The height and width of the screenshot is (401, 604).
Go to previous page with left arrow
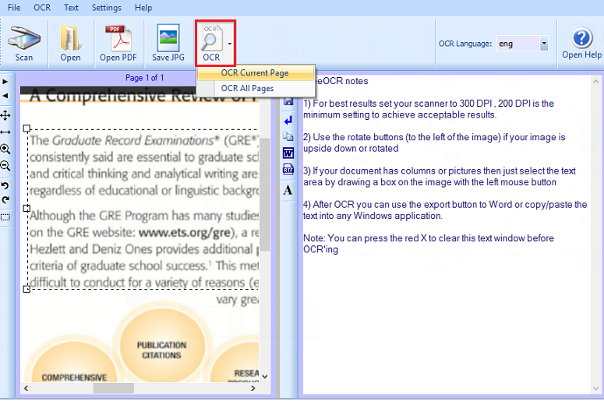point(5,96)
